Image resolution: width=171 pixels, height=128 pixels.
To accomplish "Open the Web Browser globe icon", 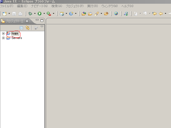I will click(116, 14).
